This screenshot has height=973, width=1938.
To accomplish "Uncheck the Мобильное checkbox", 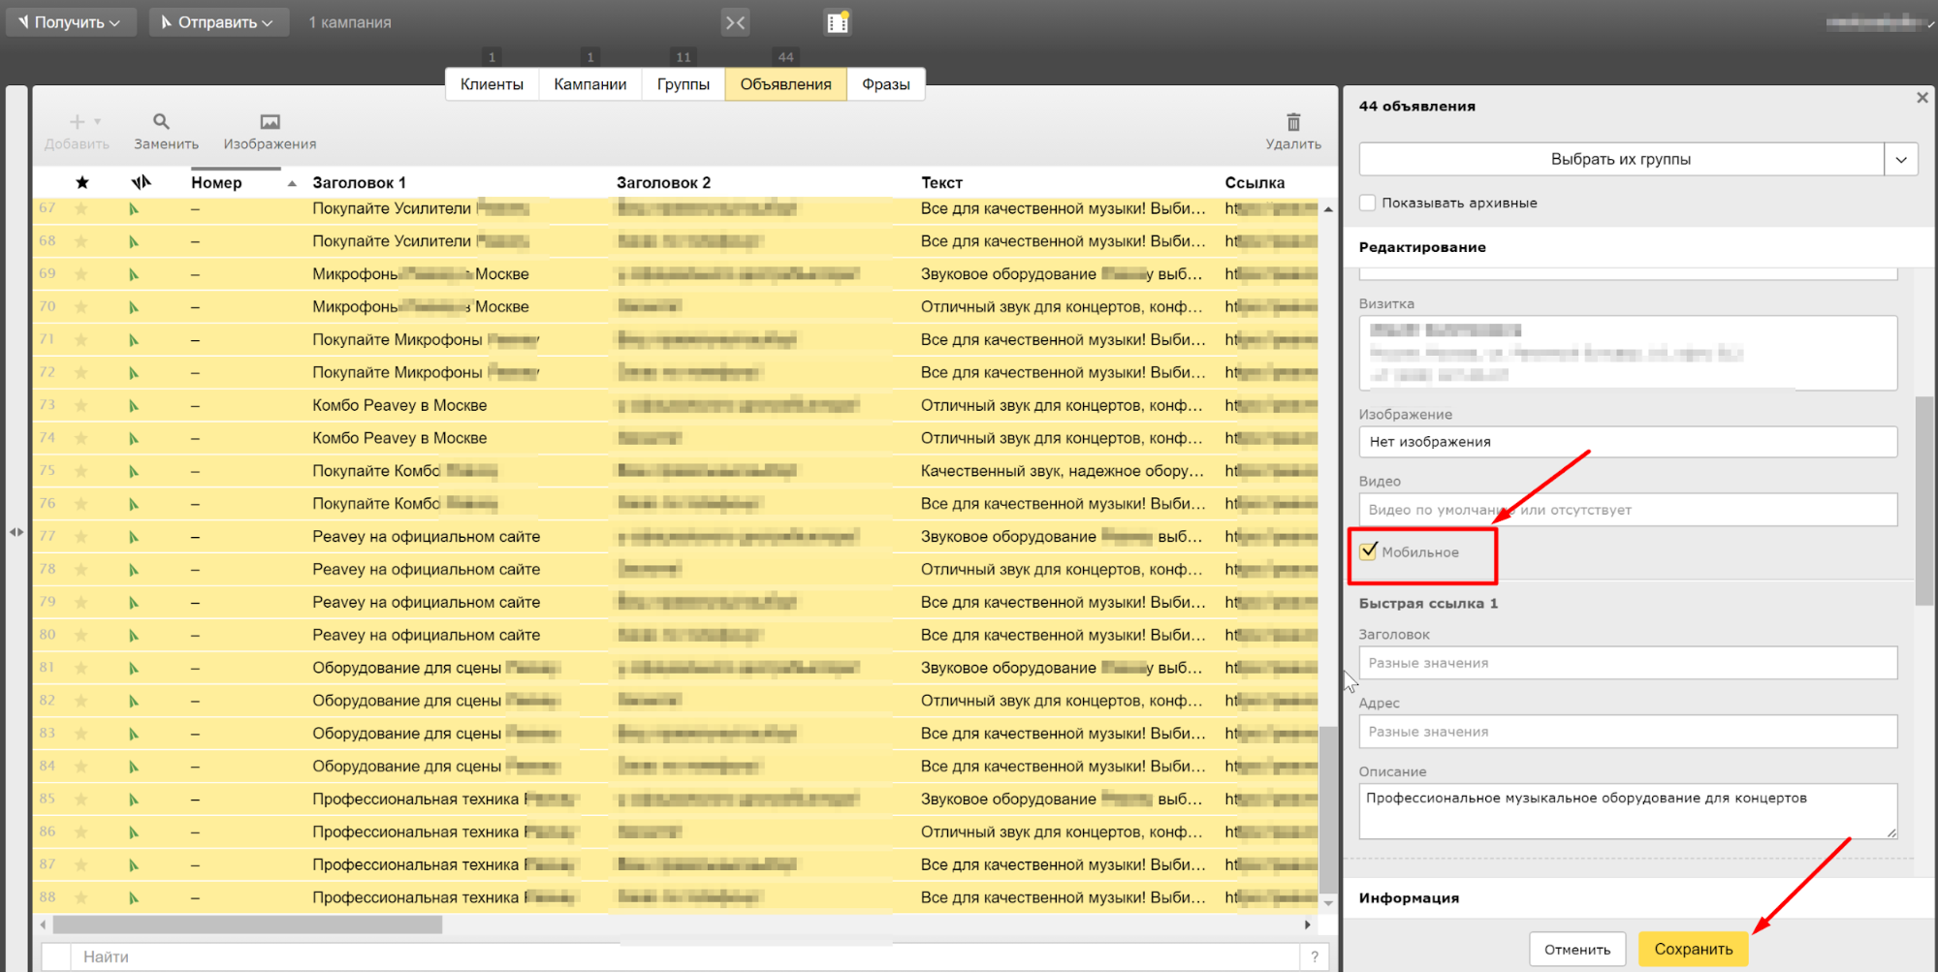I will 1368,551.
